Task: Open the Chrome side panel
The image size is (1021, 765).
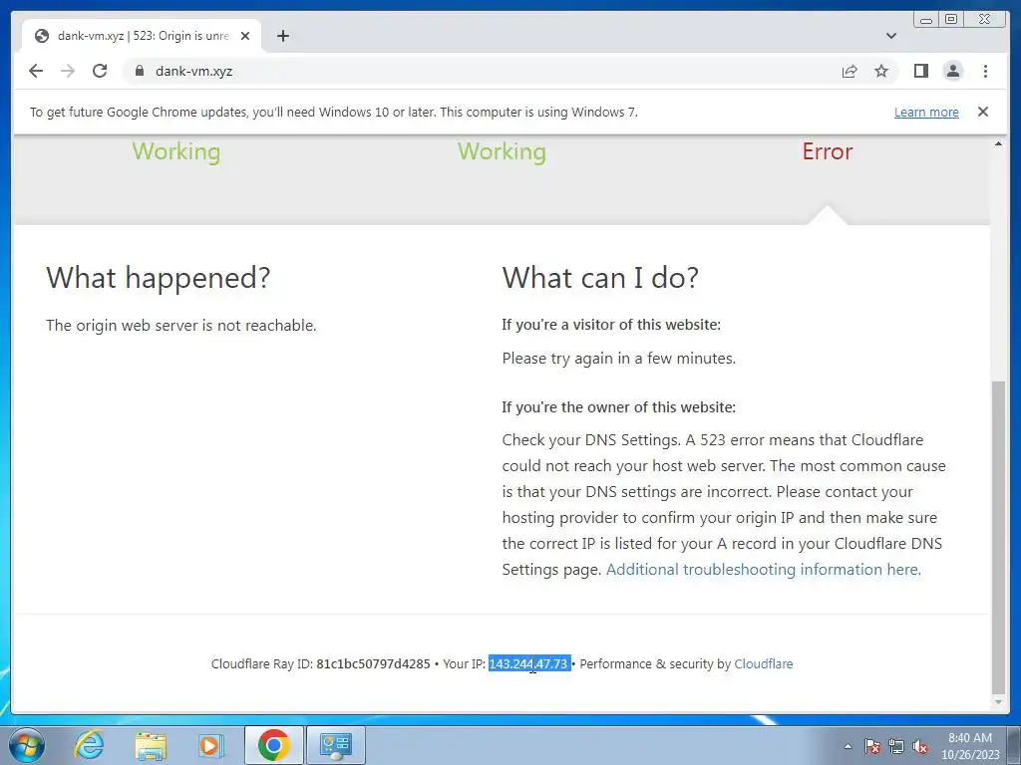Action: point(920,71)
